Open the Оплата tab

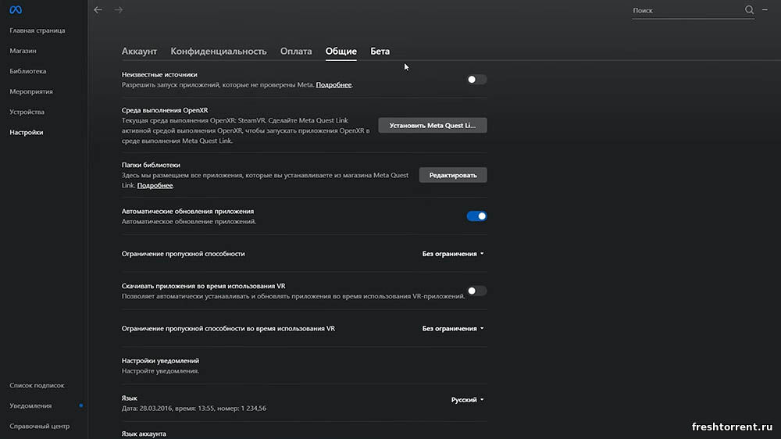click(296, 52)
